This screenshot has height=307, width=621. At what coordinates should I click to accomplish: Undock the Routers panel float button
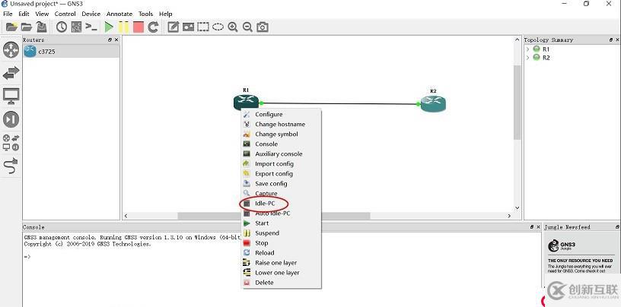coord(110,40)
